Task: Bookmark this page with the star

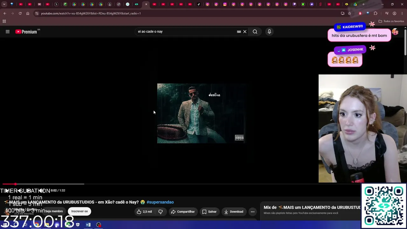Action: (349, 13)
